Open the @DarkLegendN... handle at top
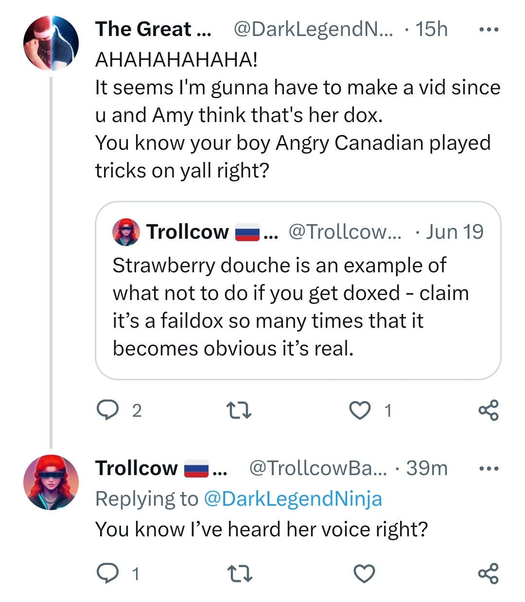Viewport: 525px width, 602px height. click(314, 30)
